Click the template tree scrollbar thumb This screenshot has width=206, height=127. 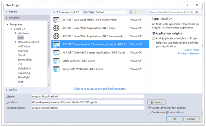(x=49, y=45)
